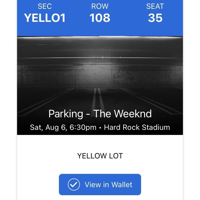Click the garage ceiling light strip
Screen dimensions: 200x200
[x=100, y=37]
